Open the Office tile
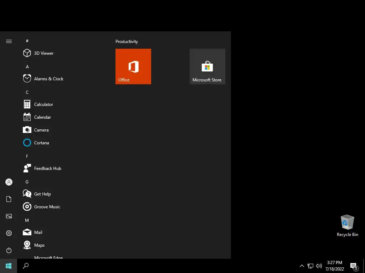The height and width of the screenshot is (273, 365). click(x=133, y=66)
